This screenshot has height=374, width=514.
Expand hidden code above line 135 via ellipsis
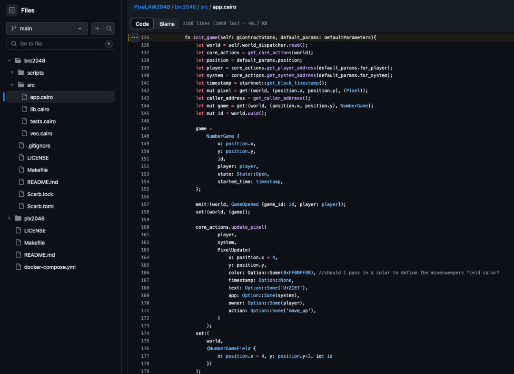[x=134, y=37]
